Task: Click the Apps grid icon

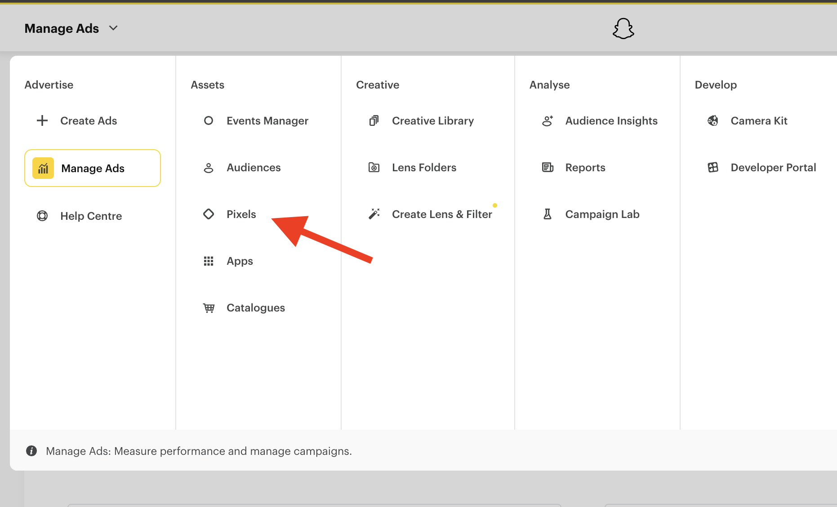Action: (x=209, y=261)
